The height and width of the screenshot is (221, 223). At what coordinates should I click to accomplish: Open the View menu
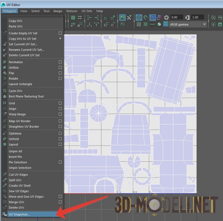(x=24, y=11)
